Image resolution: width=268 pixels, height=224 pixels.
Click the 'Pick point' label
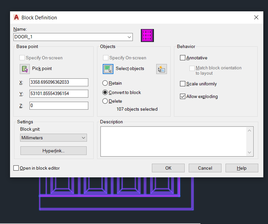[x=42, y=68]
